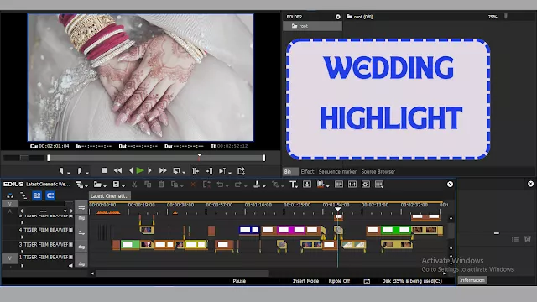
Task: Toggle Set Insert/Overwrite mode icon
Action: click(x=10, y=195)
